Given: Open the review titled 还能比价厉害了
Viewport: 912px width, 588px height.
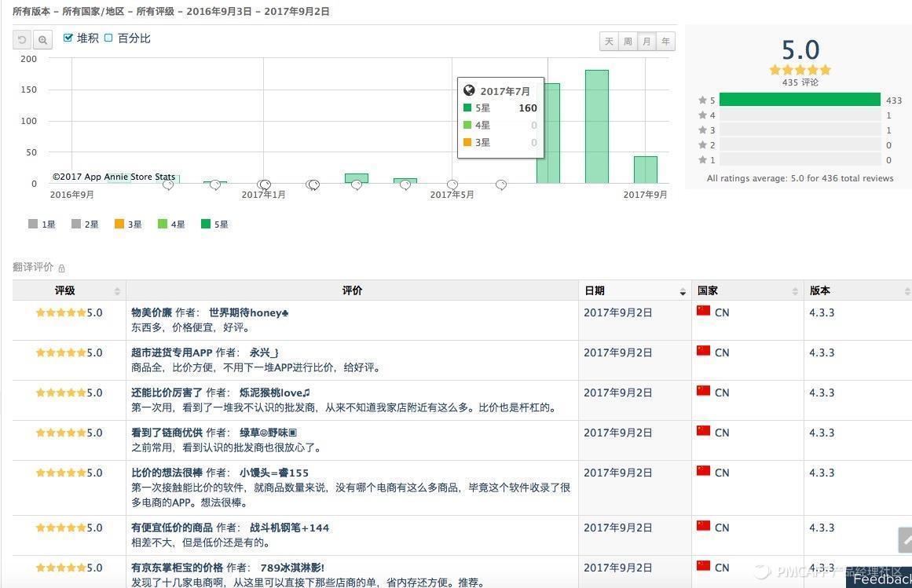Looking at the screenshot, I should pos(167,393).
